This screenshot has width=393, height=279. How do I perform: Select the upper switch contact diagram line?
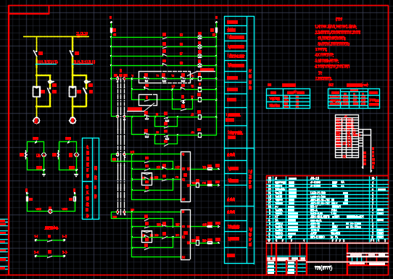click(50, 240)
